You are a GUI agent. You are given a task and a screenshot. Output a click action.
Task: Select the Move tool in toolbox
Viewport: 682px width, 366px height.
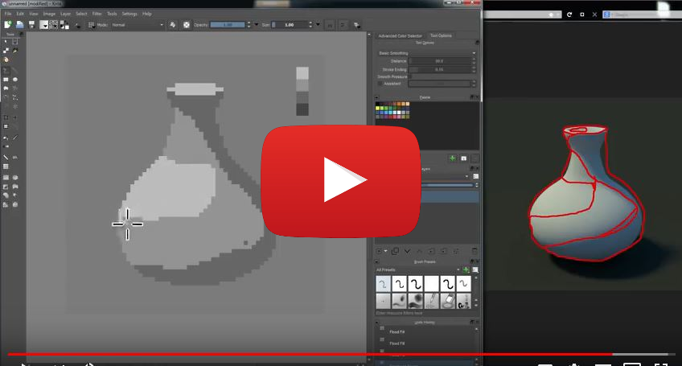click(x=15, y=117)
